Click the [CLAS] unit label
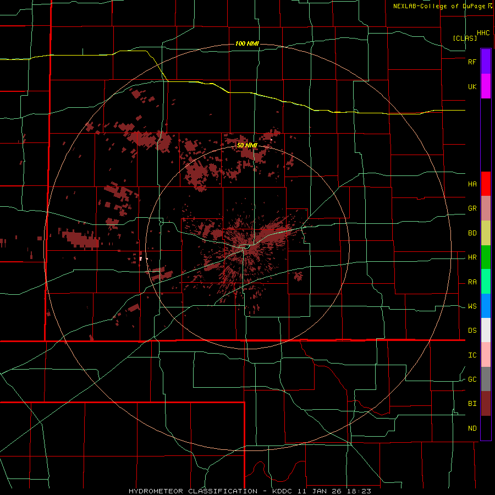 click(465, 38)
